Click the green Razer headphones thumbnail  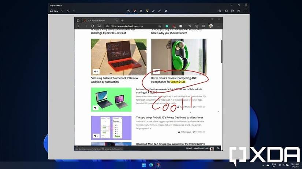[179, 57]
